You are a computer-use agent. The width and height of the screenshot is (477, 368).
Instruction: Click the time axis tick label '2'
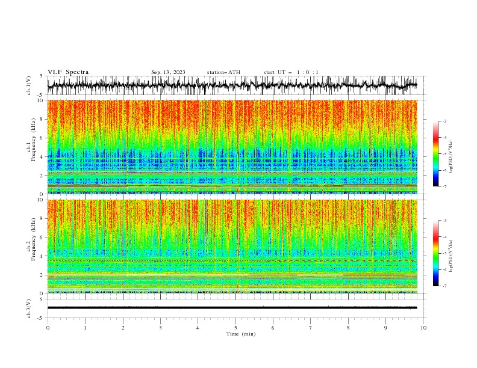(x=123, y=328)
